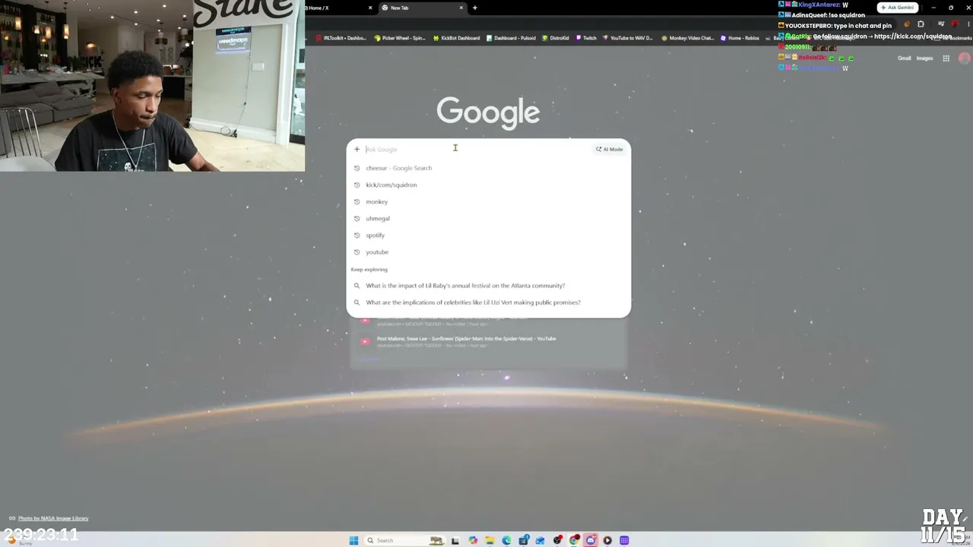Open the Picker Wheel bookmark

point(400,38)
